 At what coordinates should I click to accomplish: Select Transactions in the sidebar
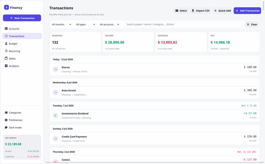click(x=22, y=36)
